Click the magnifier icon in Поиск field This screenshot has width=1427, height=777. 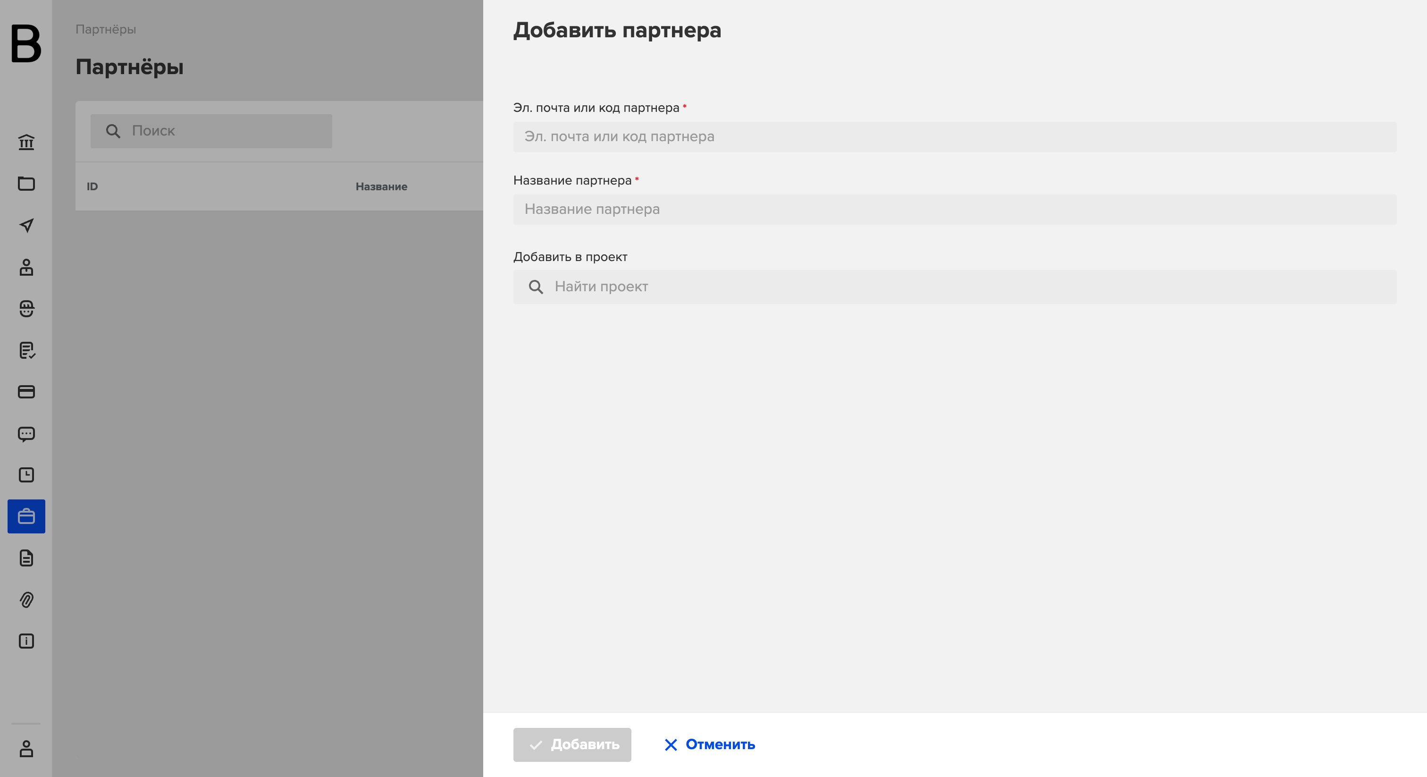click(113, 131)
